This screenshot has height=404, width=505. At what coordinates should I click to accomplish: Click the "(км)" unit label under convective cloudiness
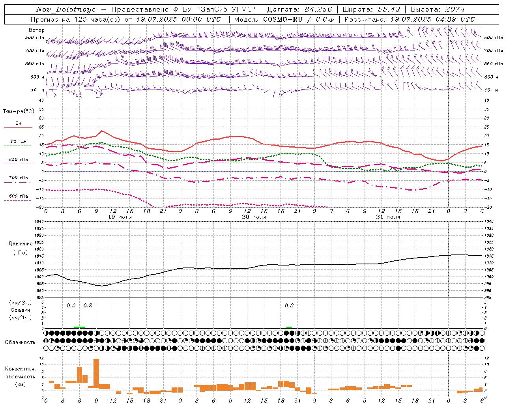pyautogui.click(x=21, y=384)
